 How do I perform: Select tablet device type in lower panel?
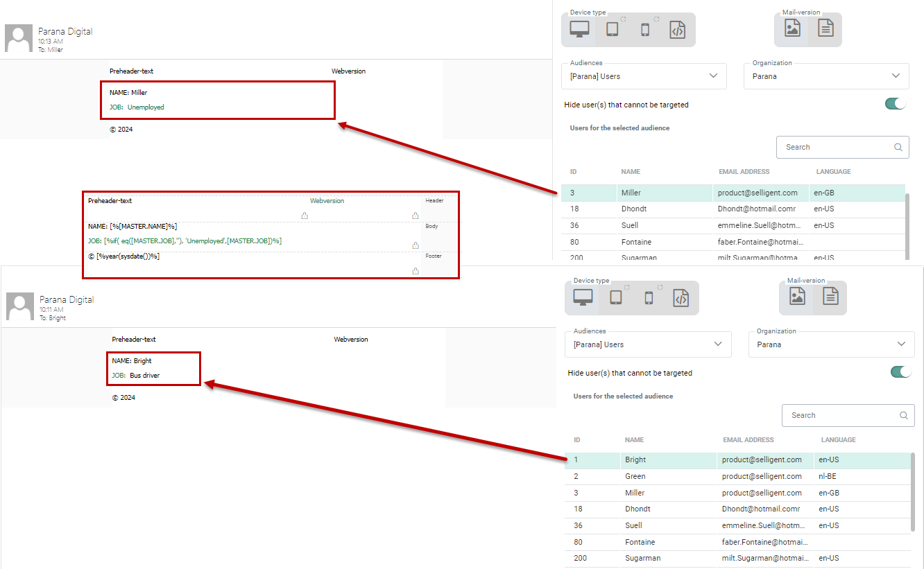615,297
